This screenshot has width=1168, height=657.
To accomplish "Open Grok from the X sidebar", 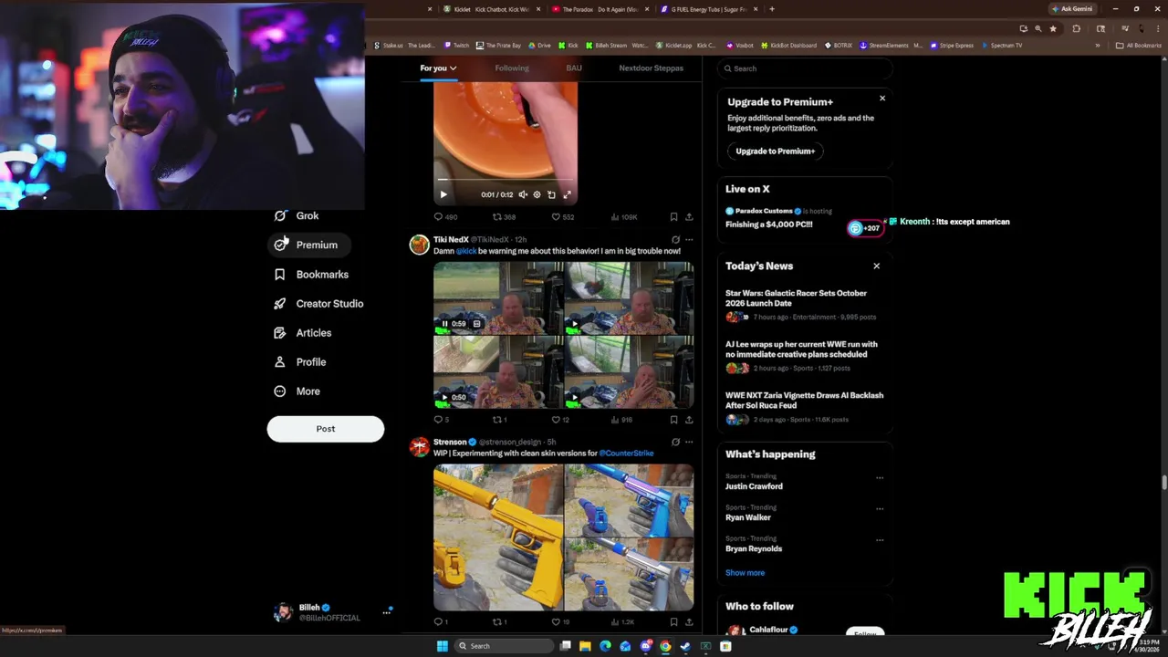I will tap(297, 216).
